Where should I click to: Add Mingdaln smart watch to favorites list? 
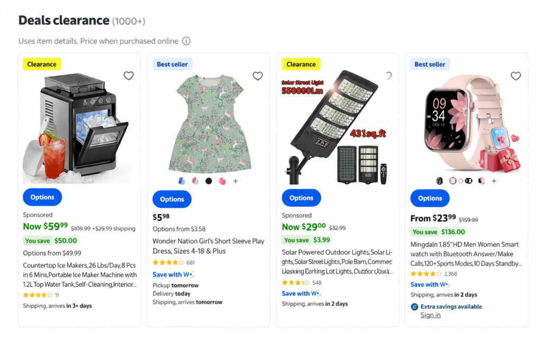point(516,76)
